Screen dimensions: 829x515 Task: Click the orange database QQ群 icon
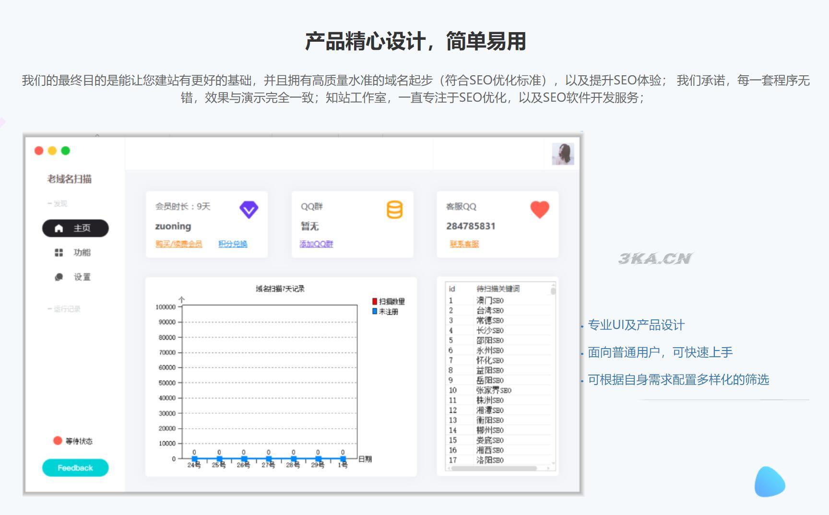pos(394,210)
